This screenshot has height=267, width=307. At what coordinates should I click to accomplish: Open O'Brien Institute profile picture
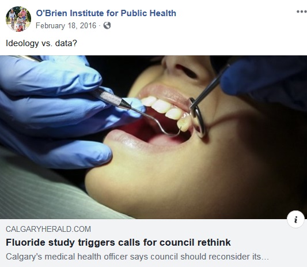[18, 19]
